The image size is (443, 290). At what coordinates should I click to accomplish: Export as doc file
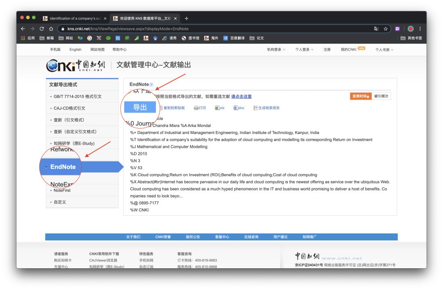coord(239,108)
